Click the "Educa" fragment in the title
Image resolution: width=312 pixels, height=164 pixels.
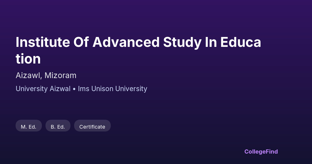(240, 42)
